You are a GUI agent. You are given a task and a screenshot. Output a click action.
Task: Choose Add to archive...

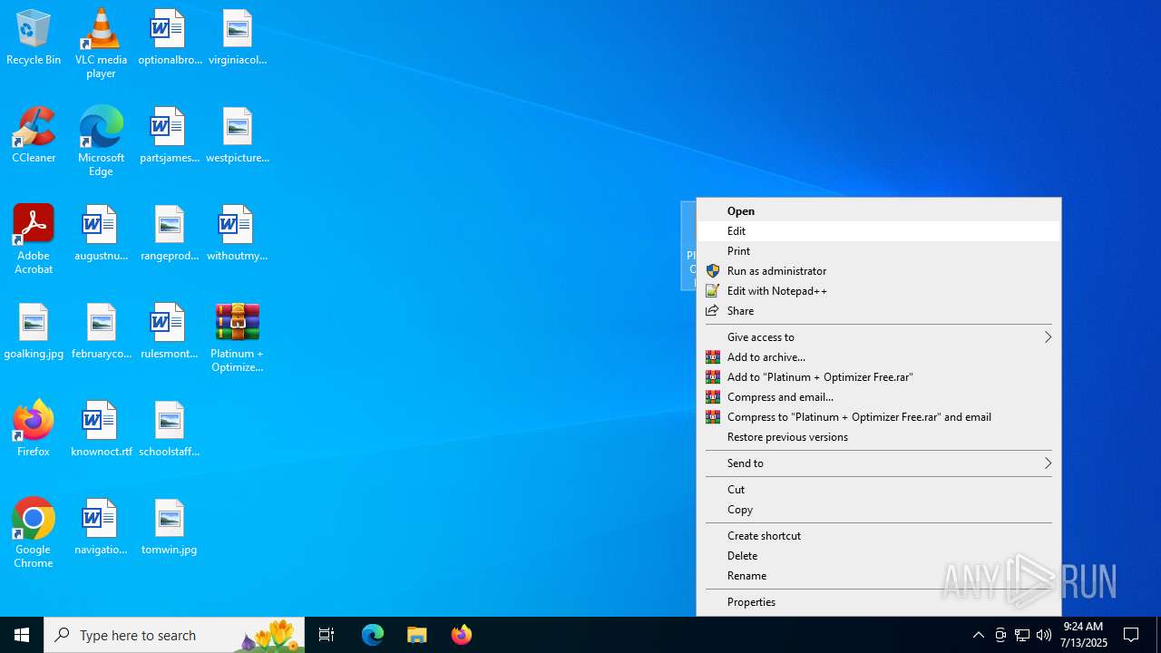879,357
